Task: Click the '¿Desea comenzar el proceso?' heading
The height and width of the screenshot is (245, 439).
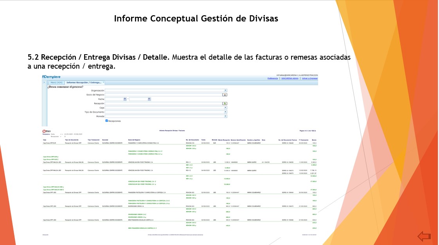Action: [x=65, y=87]
